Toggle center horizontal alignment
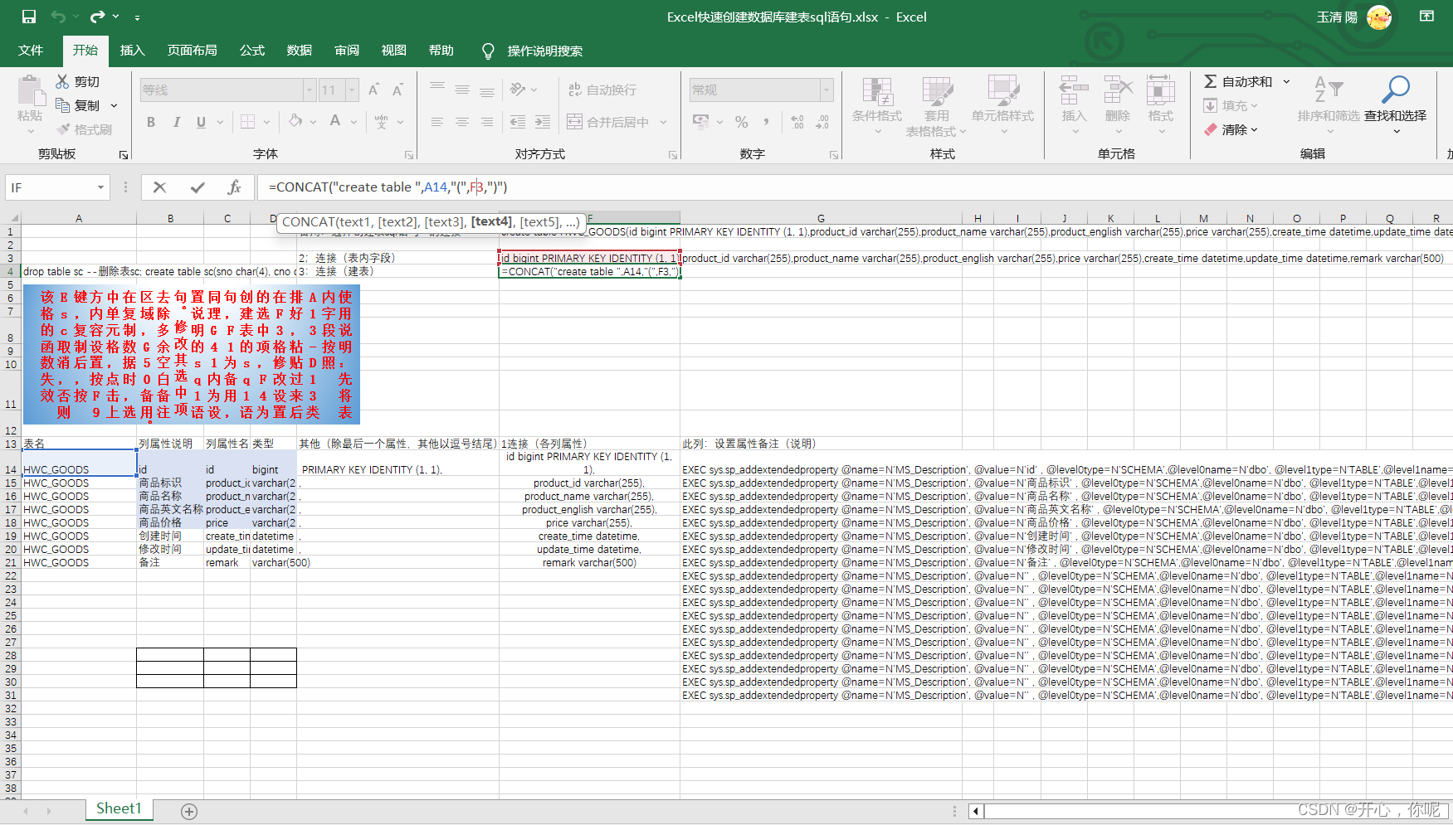The image size is (1453, 825). coord(462,122)
